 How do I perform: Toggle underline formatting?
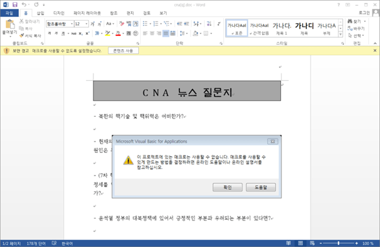coord(63,33)
